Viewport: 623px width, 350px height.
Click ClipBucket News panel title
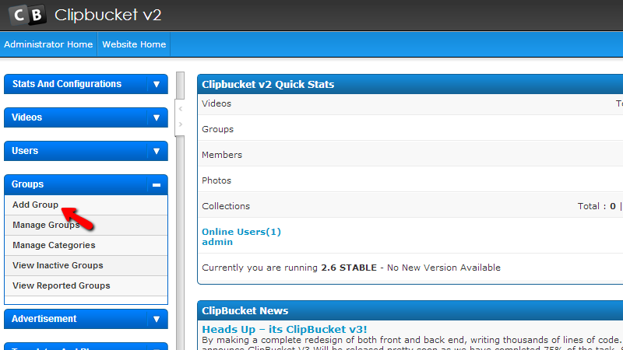245,310
